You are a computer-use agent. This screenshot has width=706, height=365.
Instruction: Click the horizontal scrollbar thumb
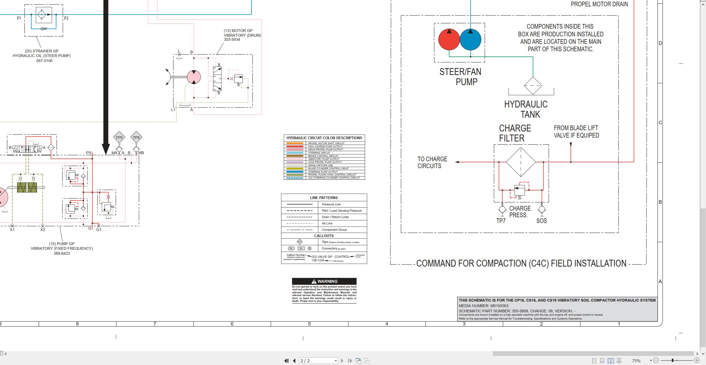[x=593, y=353]
